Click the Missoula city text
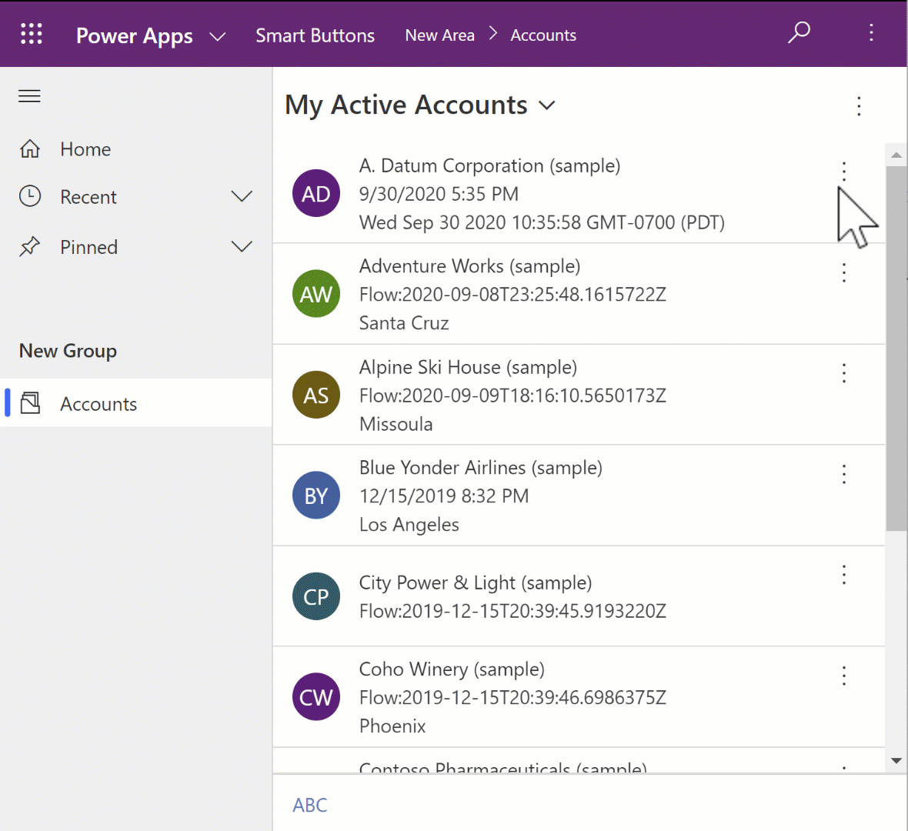908x831 pixels. pos(396,424)
